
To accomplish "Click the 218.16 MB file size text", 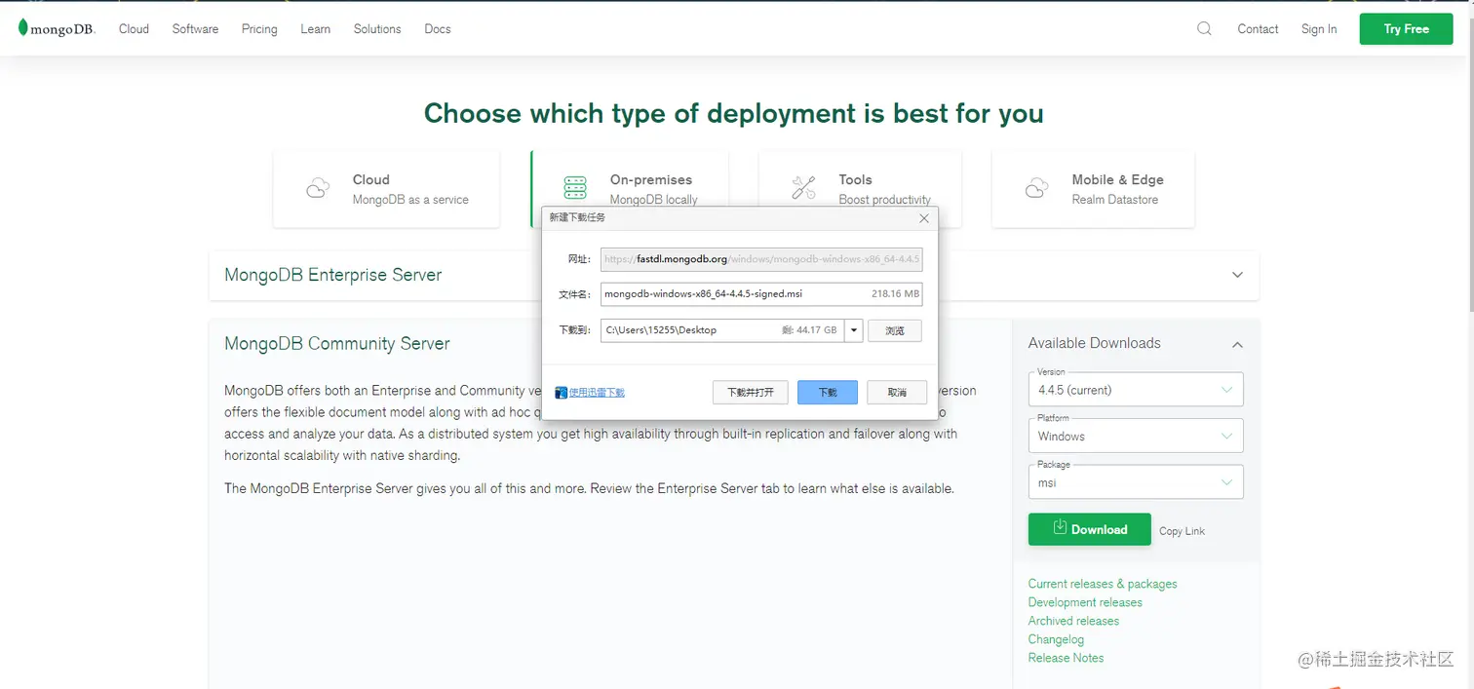I will [x=895, y=293].
